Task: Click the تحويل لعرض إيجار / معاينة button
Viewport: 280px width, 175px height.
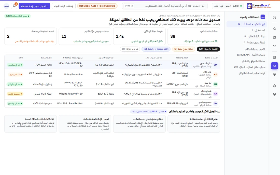Action: pyautogui.click(x=34, y=6)
